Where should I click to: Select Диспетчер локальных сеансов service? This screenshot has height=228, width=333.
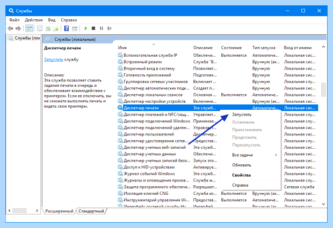(153, 95)
